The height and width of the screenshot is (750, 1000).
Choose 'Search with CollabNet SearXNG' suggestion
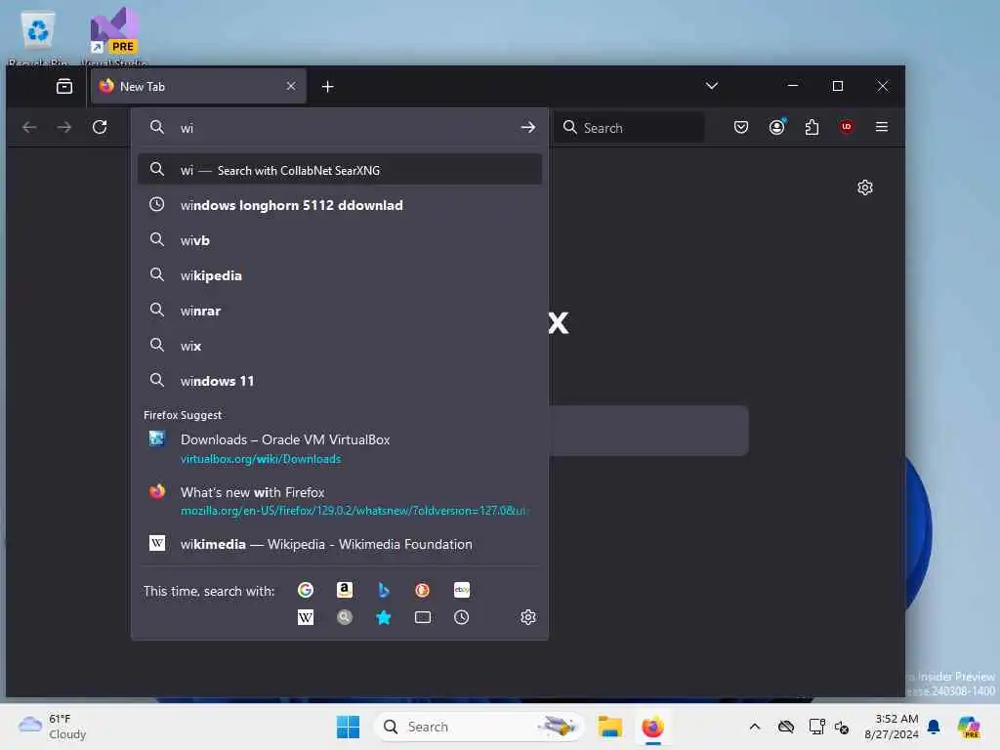click(340, 170)
